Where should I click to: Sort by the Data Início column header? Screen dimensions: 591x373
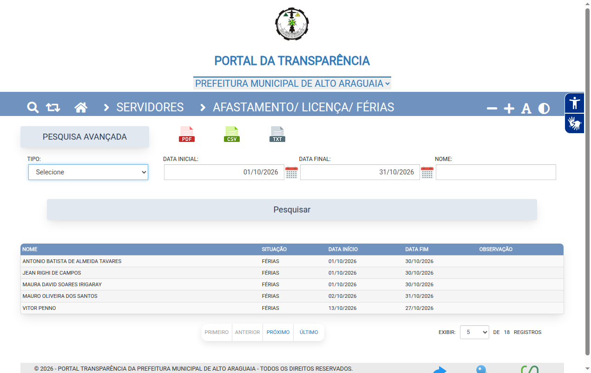343,250
